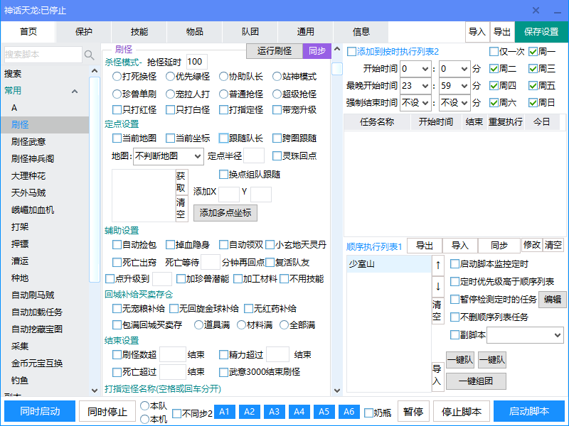569x426 pixels.
Task: Click the A6 button
Action: tap(349, 412)
